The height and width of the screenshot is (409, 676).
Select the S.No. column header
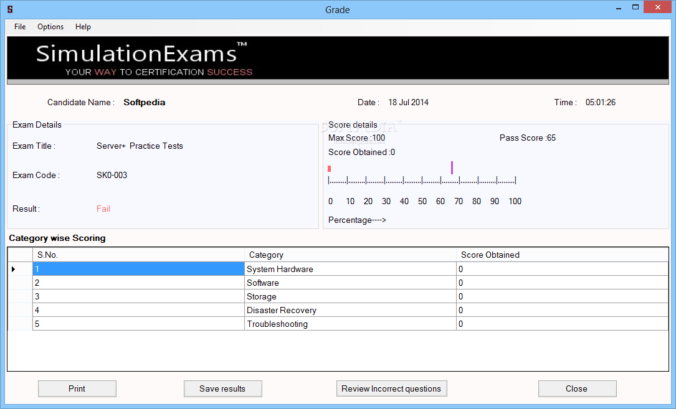(x=139, y=255)
